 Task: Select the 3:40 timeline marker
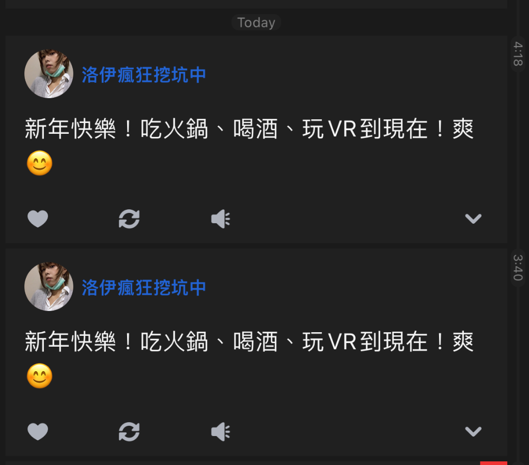(518, 268)
